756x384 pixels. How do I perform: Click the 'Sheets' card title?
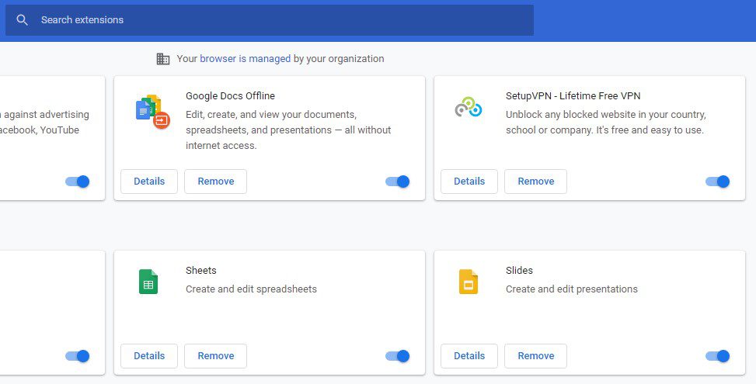coord(200,271)
